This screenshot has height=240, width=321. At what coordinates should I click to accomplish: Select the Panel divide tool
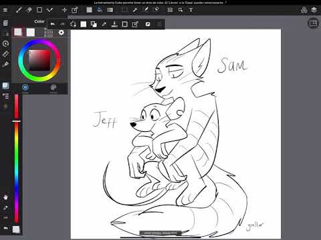click(170, 10)
